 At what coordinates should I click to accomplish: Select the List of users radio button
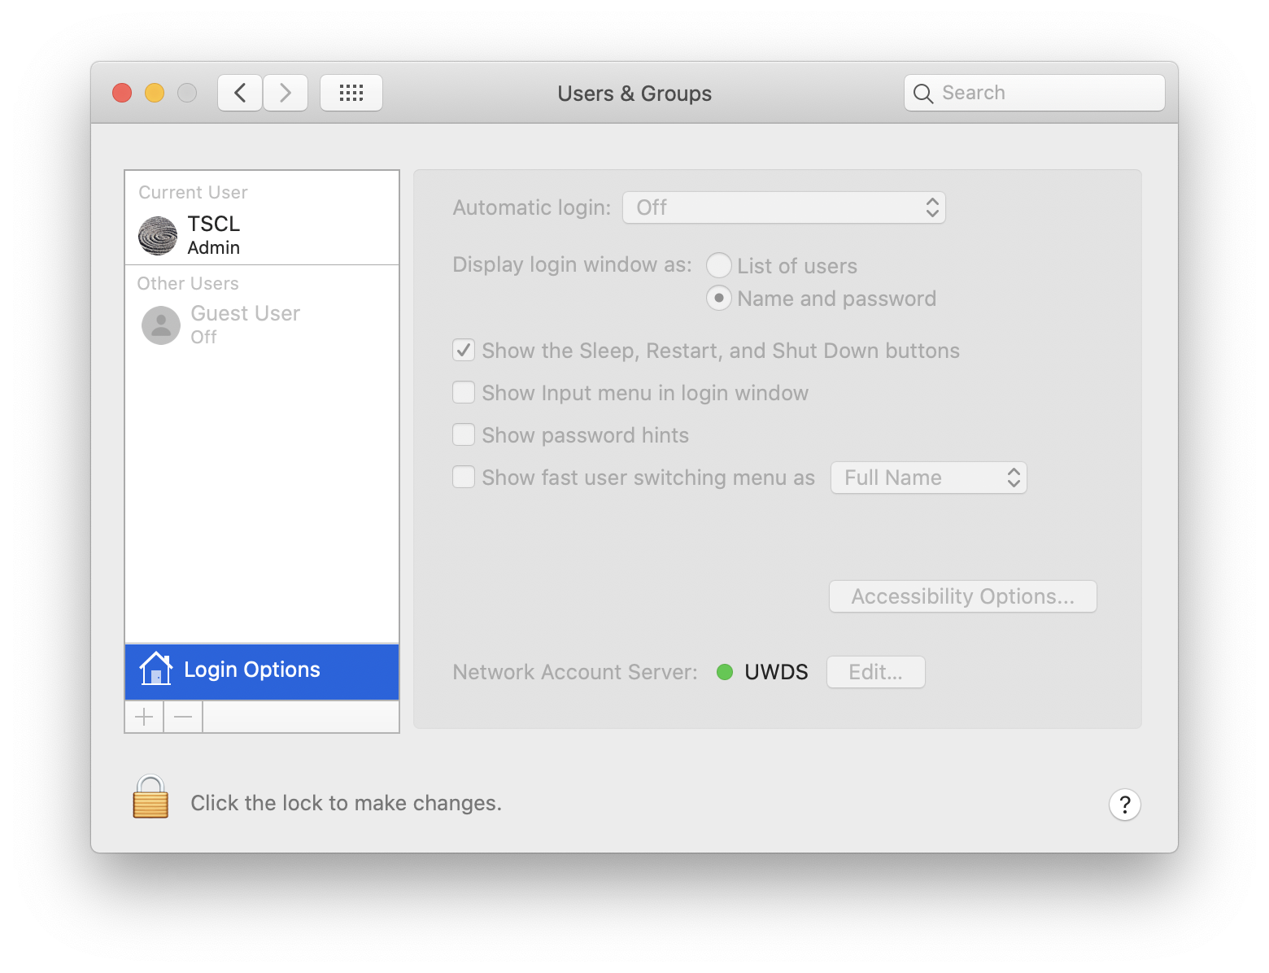coord(718,265)
